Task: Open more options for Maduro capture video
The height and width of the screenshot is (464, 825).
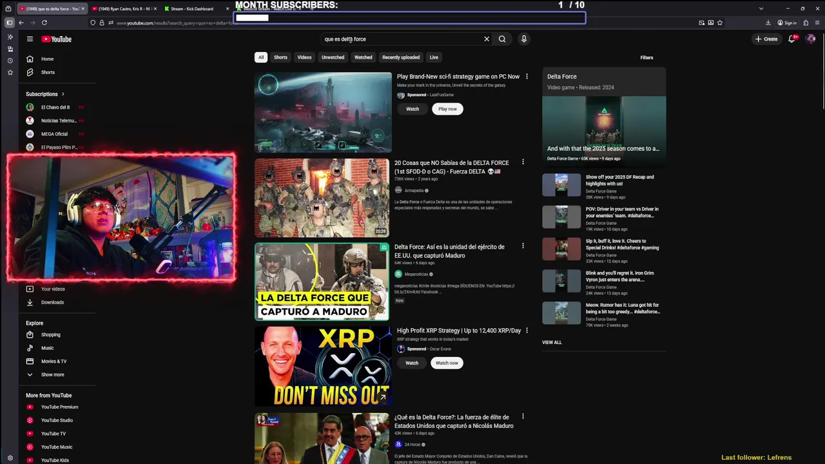Action: pos(523,246)
